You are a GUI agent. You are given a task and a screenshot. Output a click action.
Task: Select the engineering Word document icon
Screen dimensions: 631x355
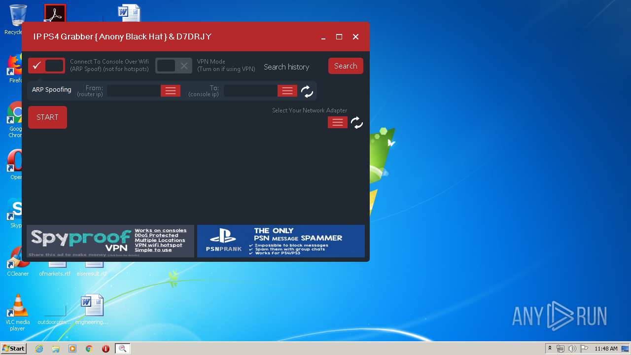tap(92, 310)
